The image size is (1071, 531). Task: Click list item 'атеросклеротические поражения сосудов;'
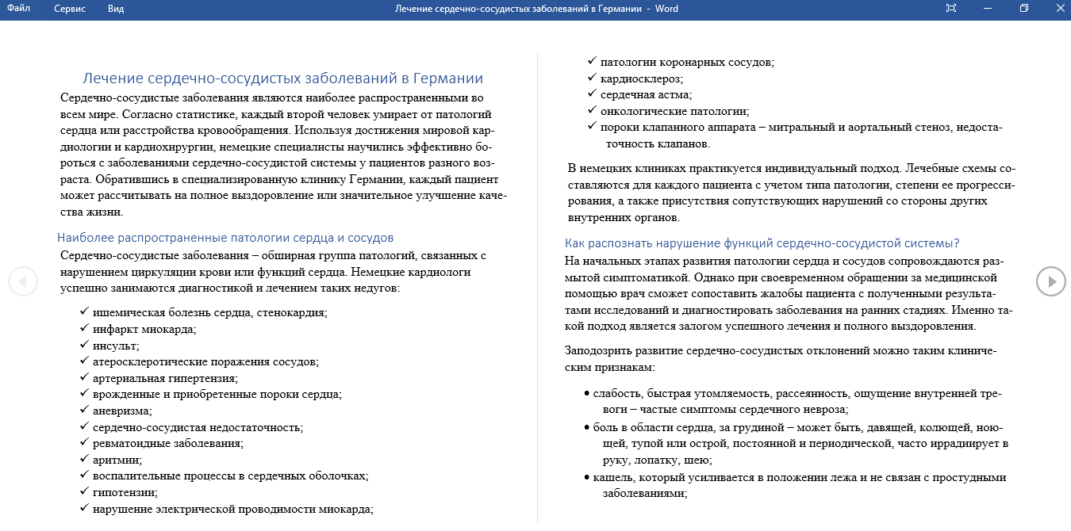click(x=205, y=361)
